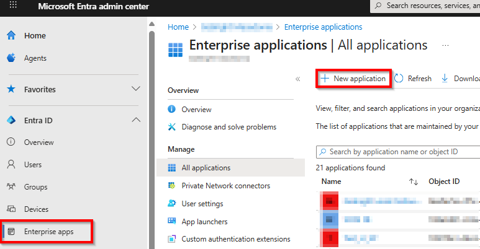
Task: Open User settings in Manage menu
Action: pyautogui.click(x=202, y=204)
